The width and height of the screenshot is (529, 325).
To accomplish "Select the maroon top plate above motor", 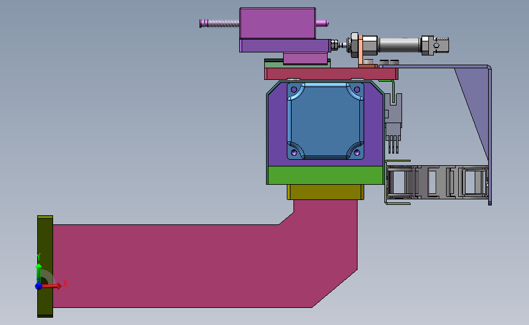I will pyautogui.click(x=331, y=74).
